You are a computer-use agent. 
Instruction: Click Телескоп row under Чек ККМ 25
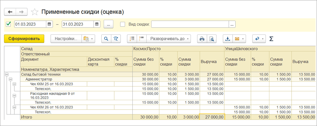tap(76, 89)
